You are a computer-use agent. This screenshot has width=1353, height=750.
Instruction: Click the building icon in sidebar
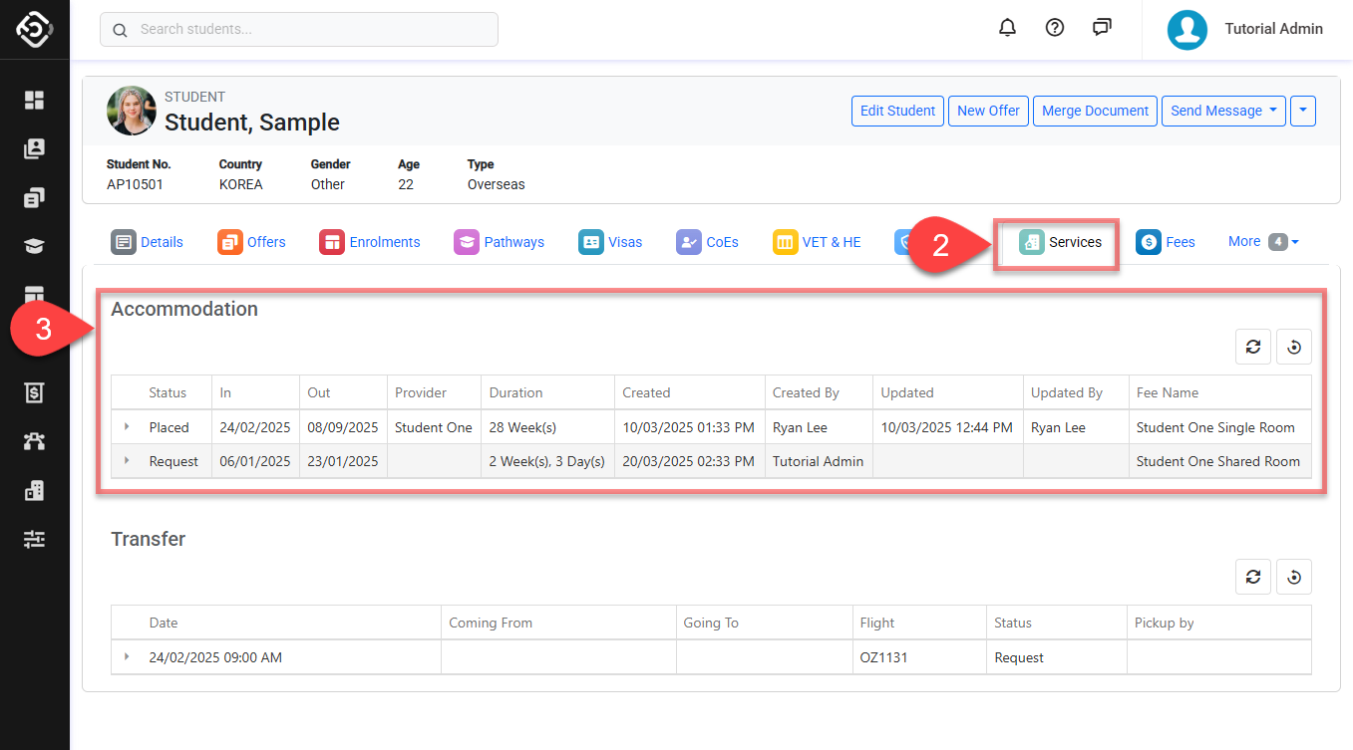click(x=35, y=490)
